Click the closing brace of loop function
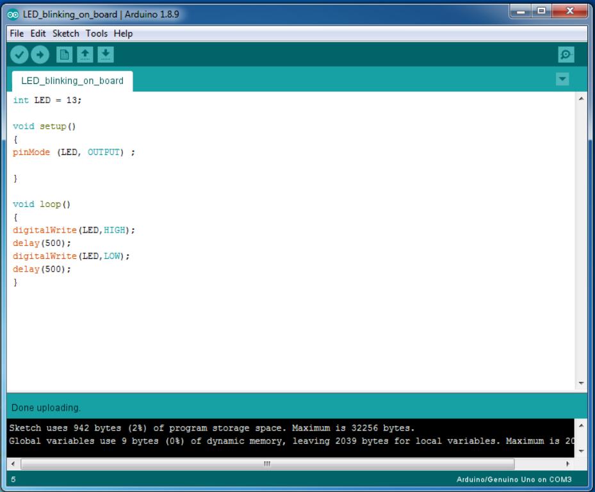 15,282
